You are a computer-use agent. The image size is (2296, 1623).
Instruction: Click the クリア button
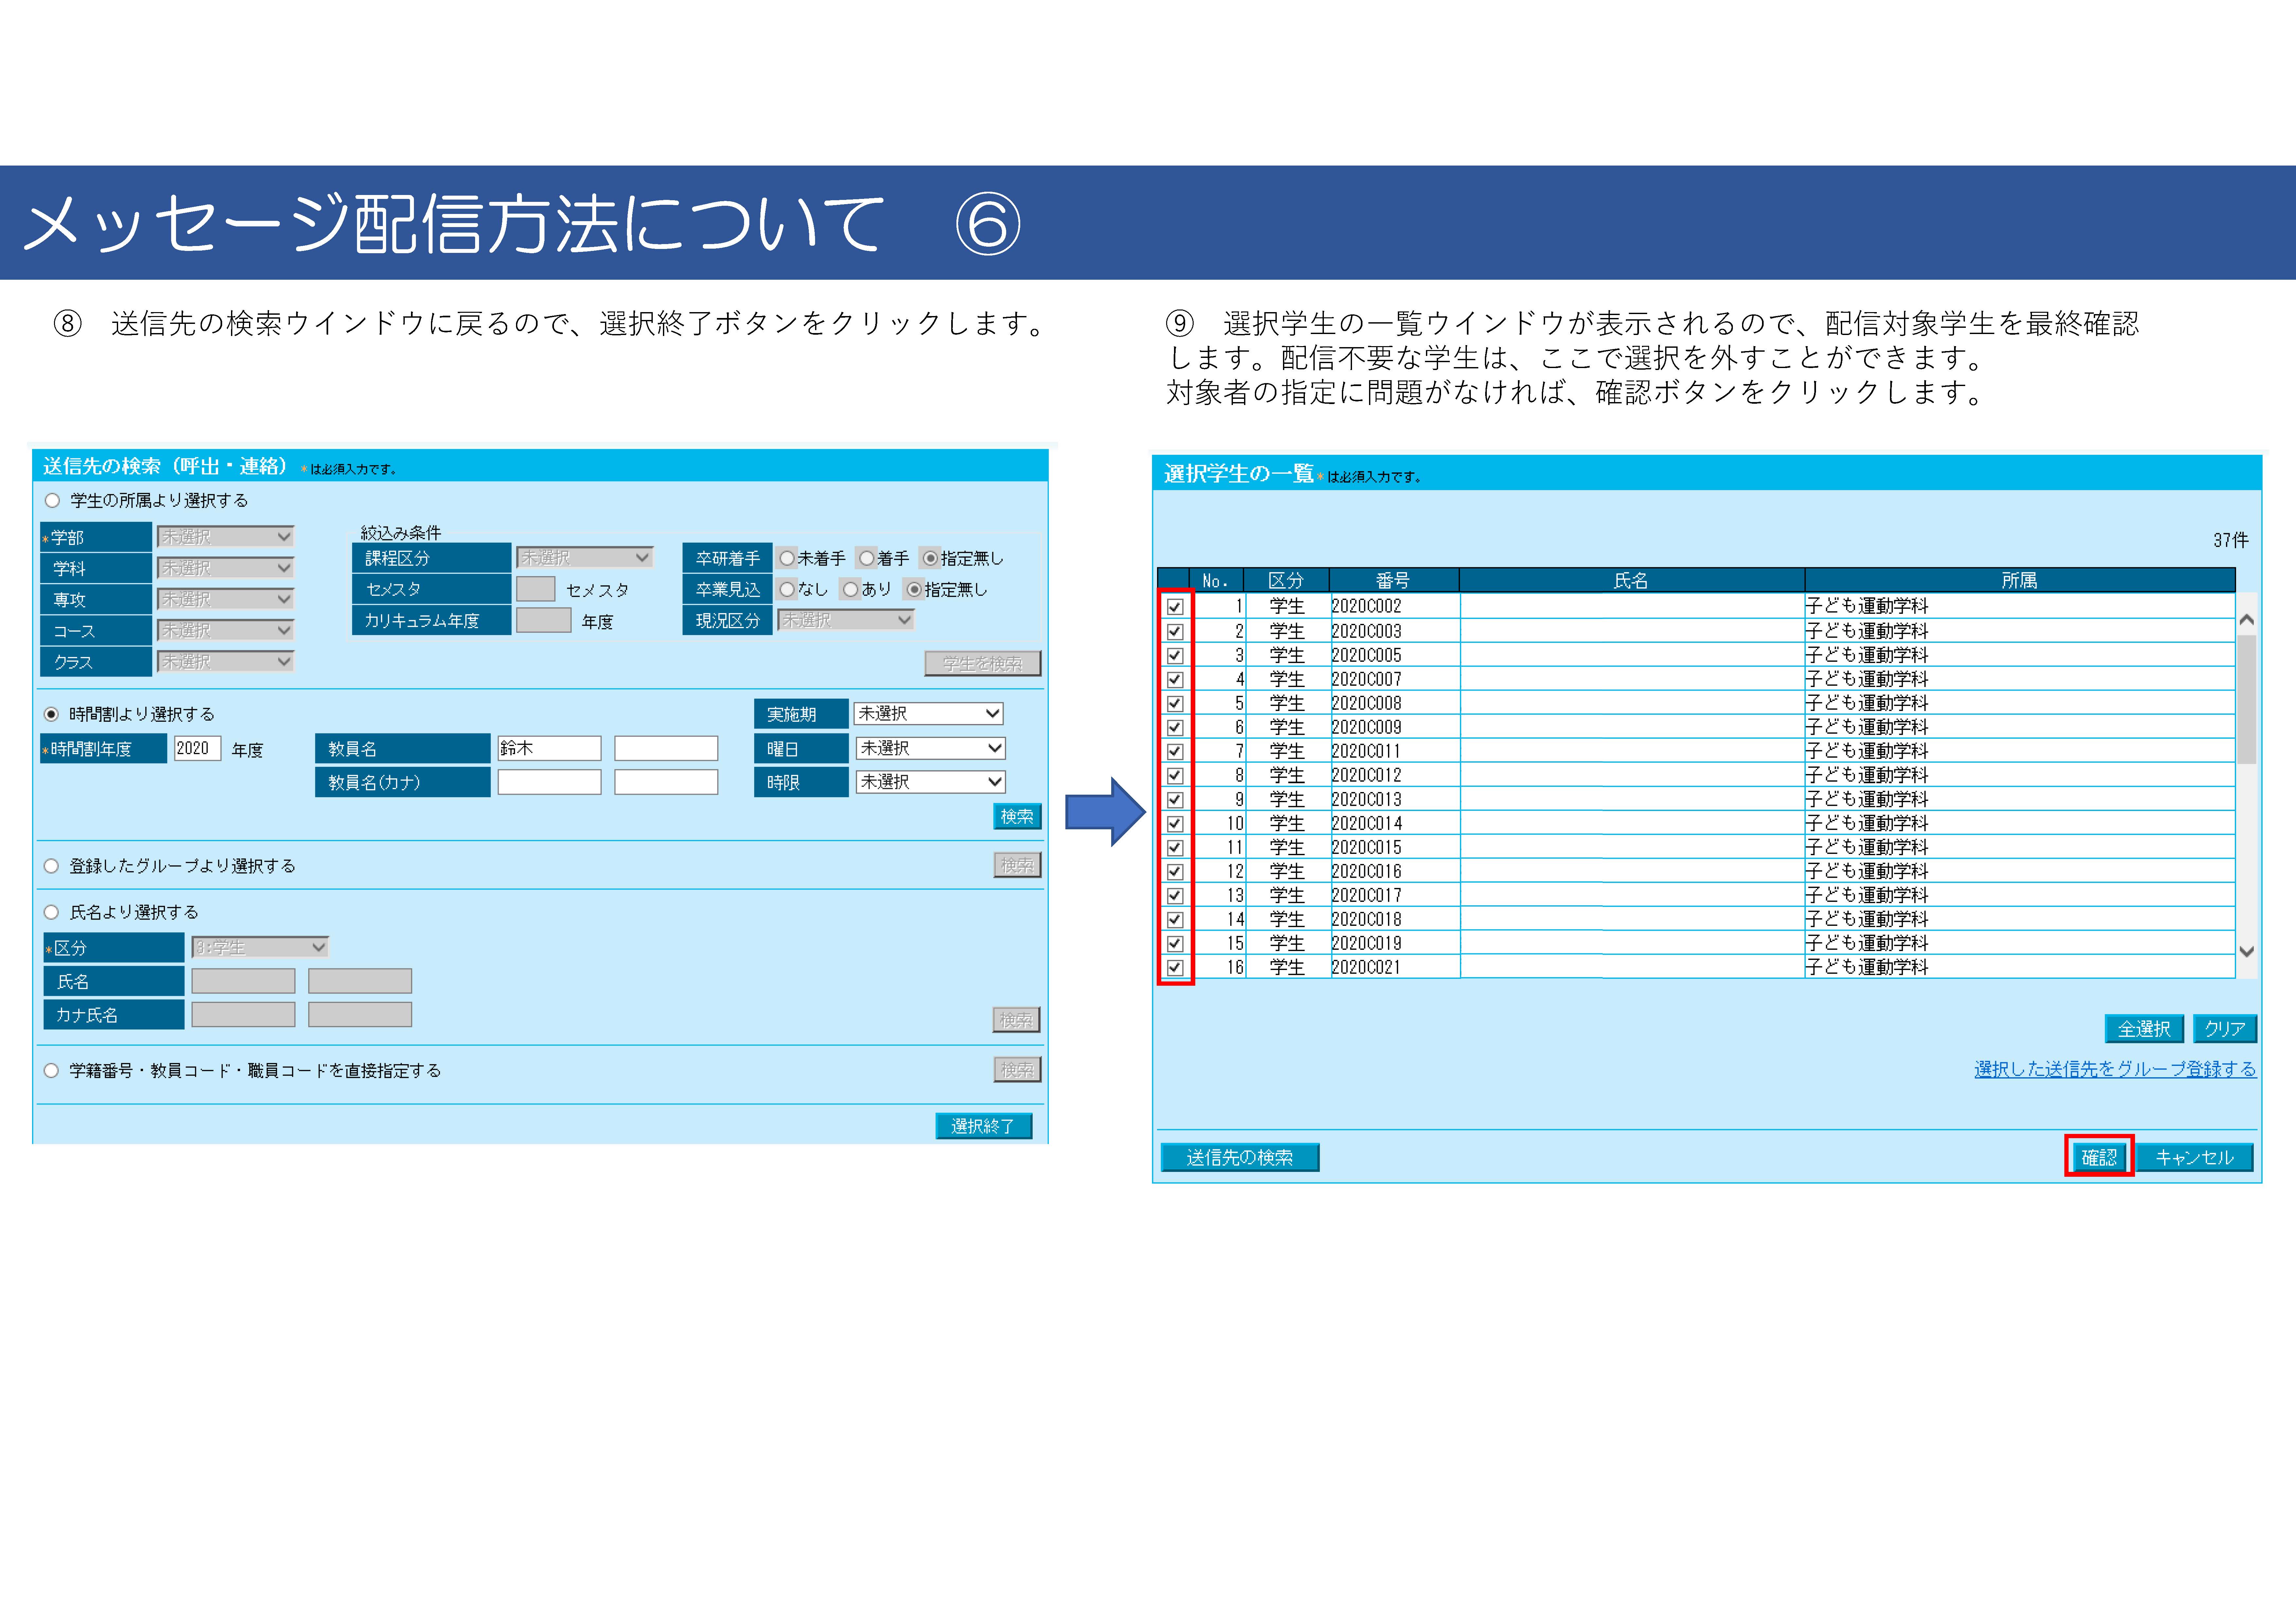pos(2224,1028)
